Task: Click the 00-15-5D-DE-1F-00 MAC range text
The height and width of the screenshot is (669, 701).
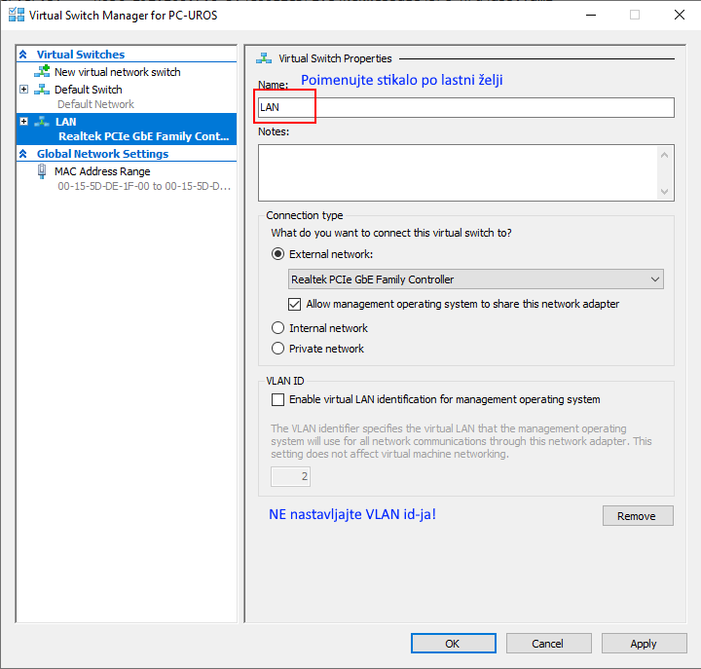Action: tap(144, 186)
